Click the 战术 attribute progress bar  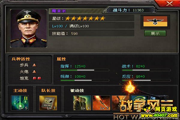146,70
